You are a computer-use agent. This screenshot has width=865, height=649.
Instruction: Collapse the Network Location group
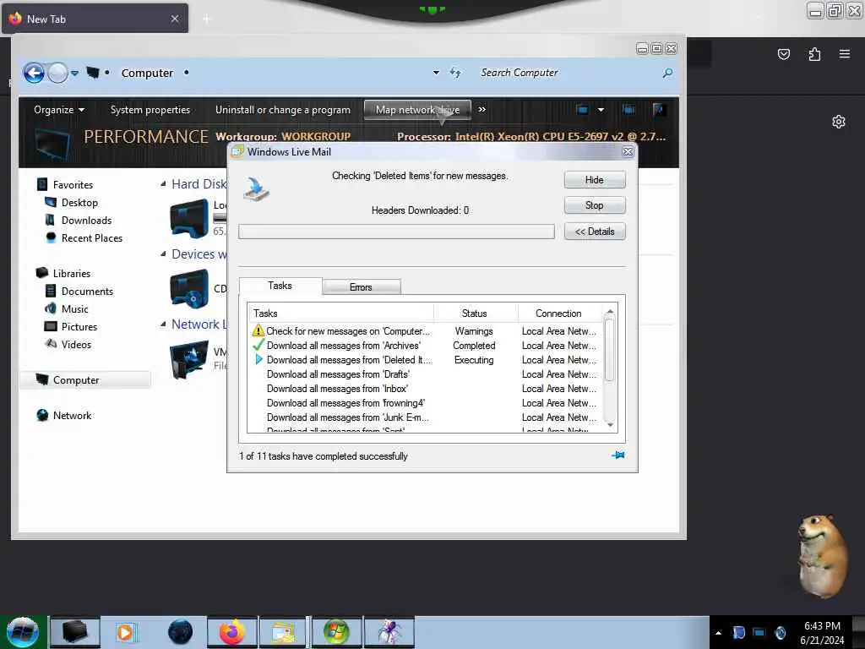click(163, 324)
